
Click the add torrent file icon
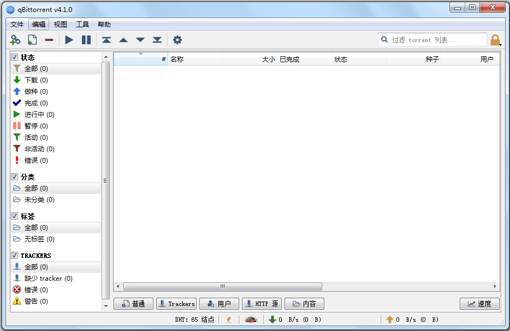[x=32, y=40]
